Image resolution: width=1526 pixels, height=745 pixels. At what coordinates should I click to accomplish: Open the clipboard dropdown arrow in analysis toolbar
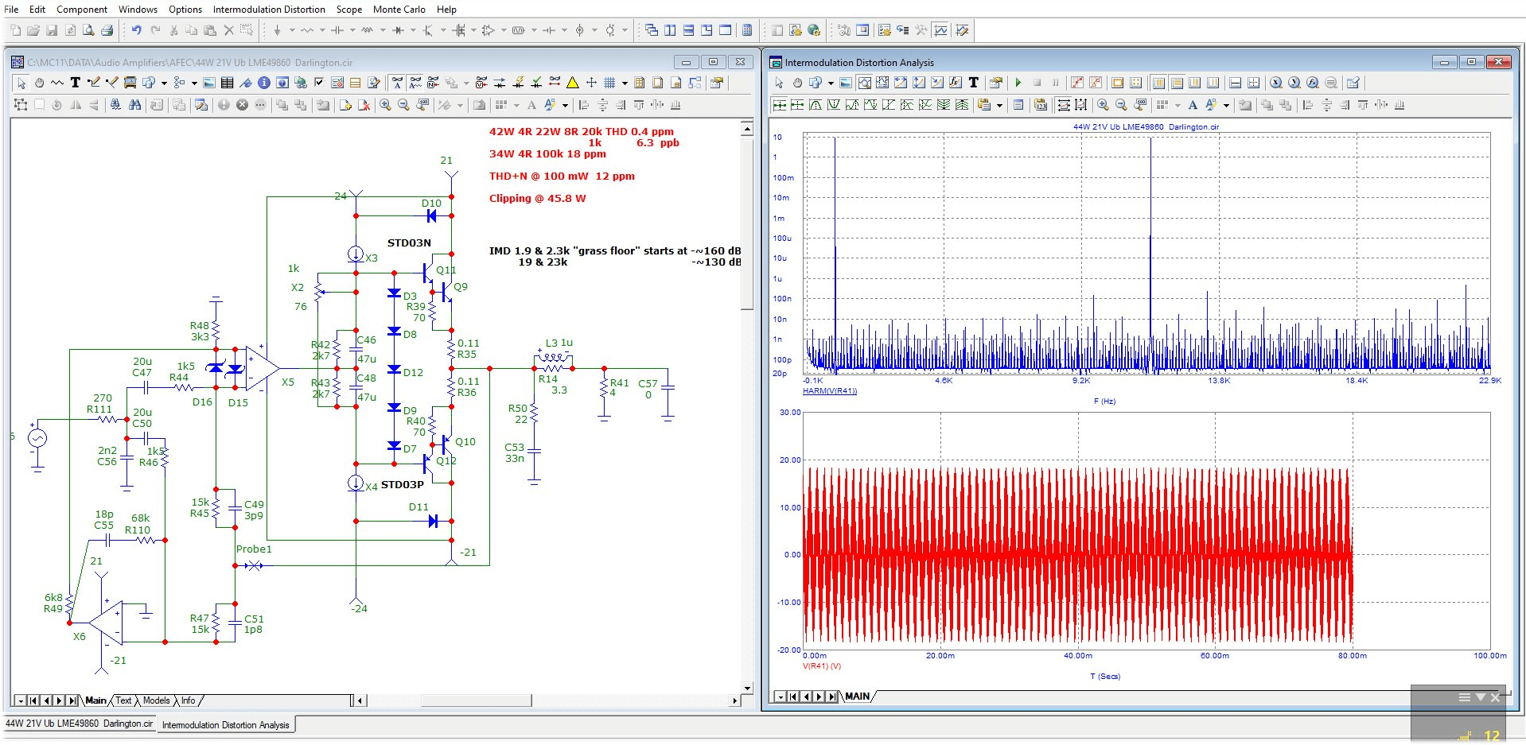[999, 105]
